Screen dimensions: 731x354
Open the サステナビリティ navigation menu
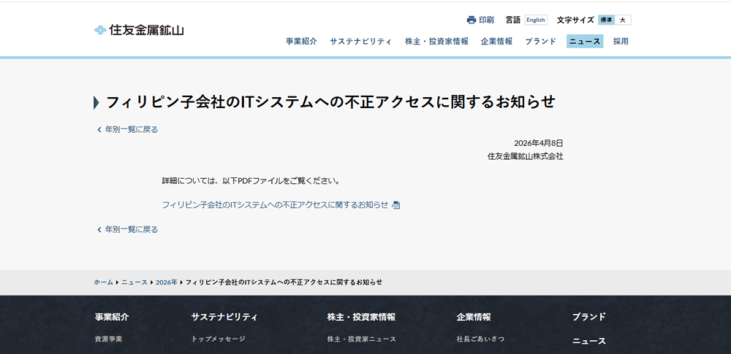[360, 42]
